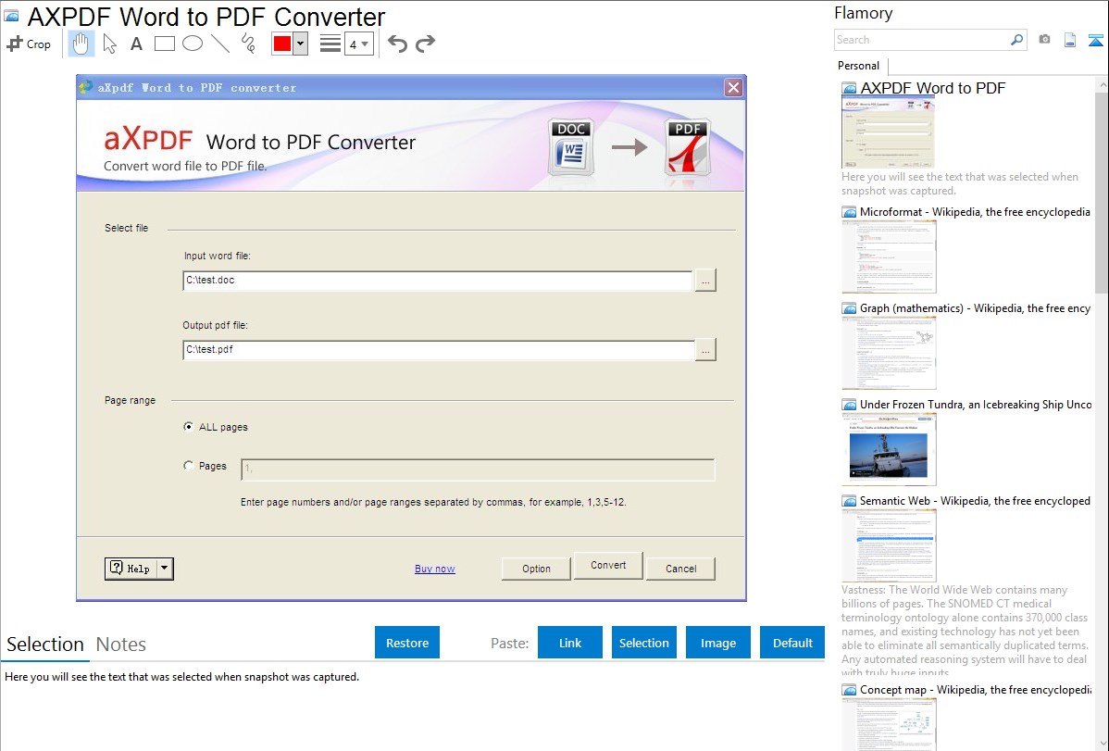Browse for input word file
This screenshot has width=1109, height=751.
[705, 281]
